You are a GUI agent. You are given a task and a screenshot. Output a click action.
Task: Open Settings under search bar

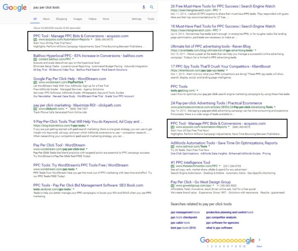tap(137, 19)
